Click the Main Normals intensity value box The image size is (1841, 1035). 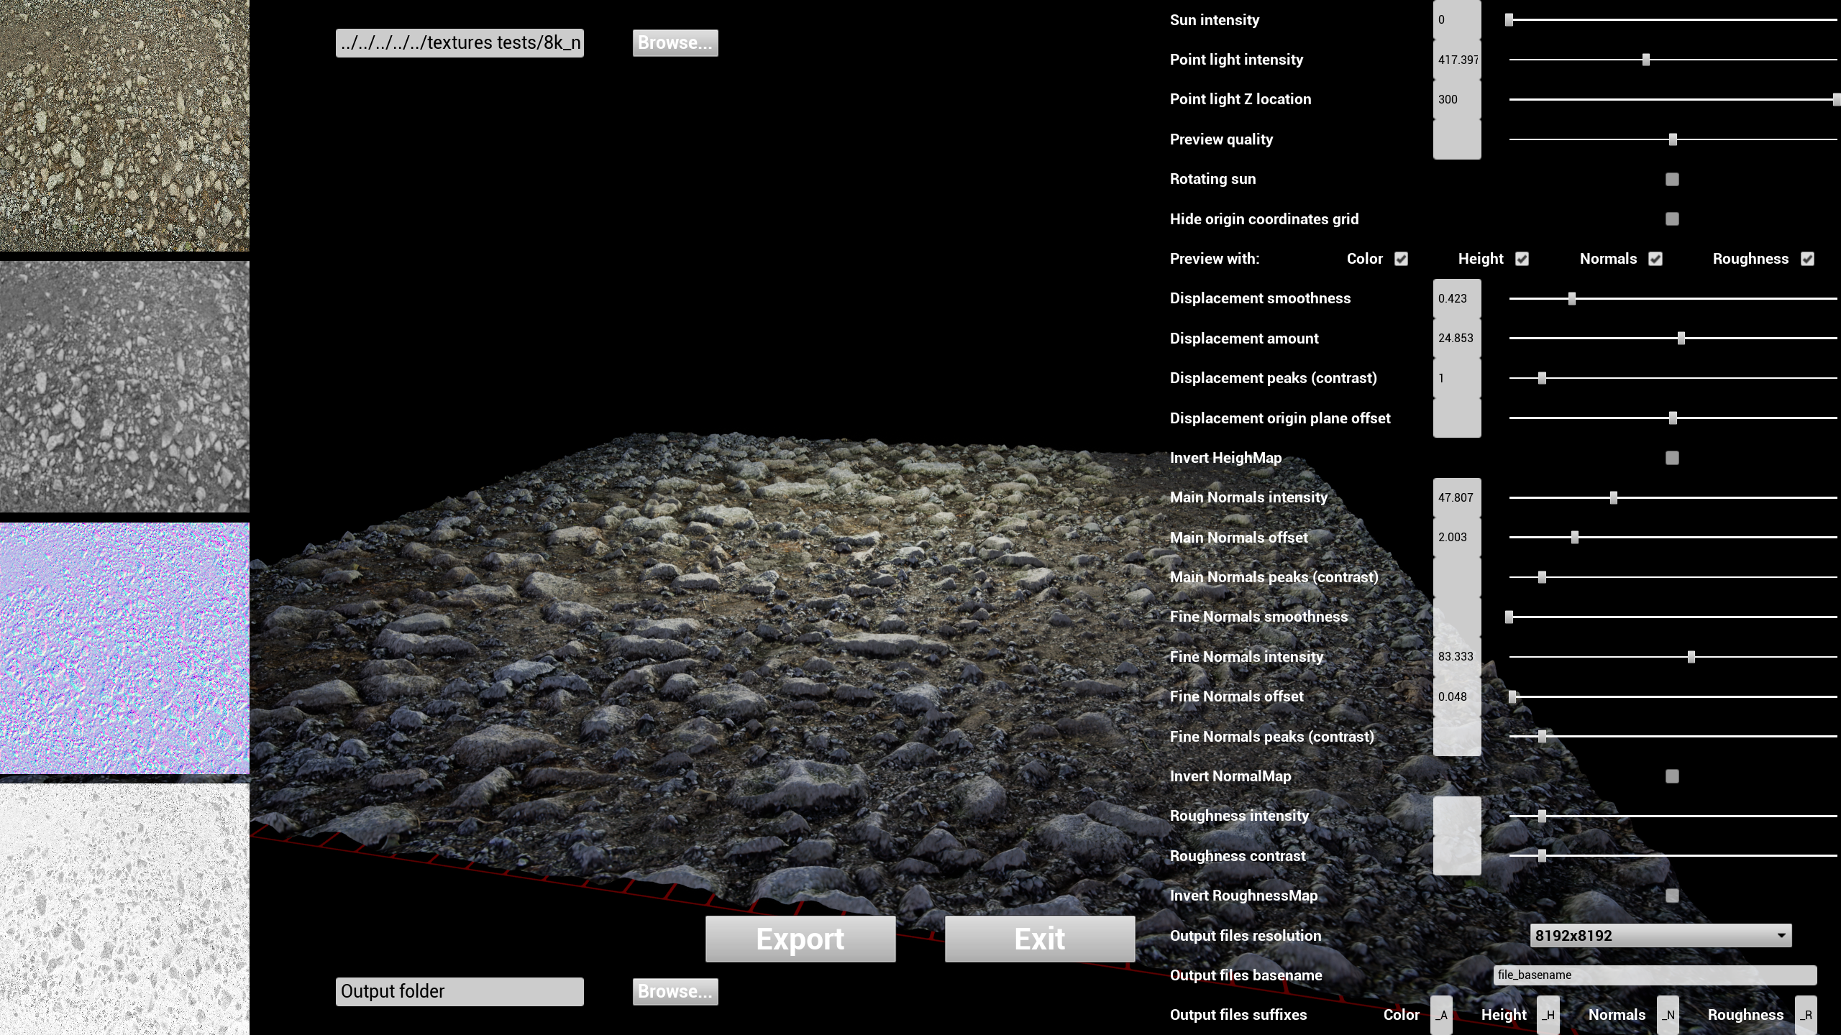[x=1456, y=497]
